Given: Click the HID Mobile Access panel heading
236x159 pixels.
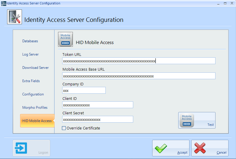Looking at the screenshot, I should [95, 43].
